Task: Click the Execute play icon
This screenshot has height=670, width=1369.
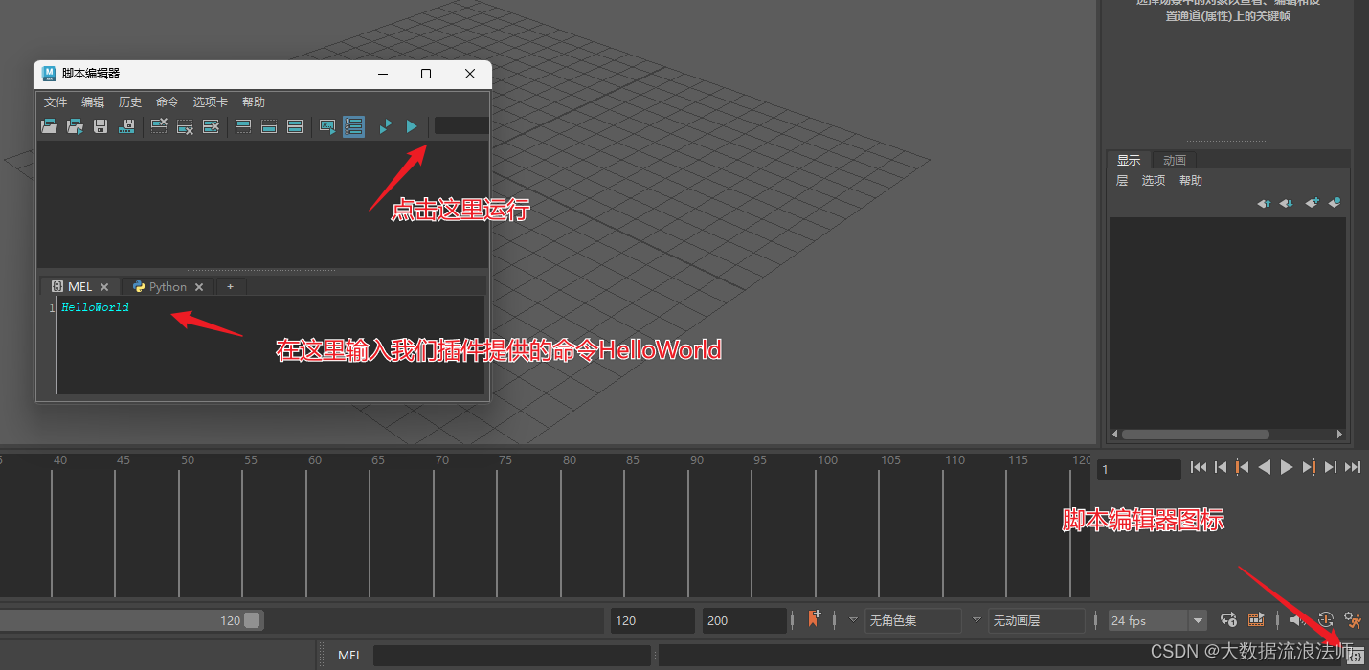Action: [412, 126]
